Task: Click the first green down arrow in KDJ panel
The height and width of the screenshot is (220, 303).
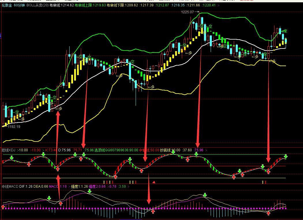Action: pos(12,157)
